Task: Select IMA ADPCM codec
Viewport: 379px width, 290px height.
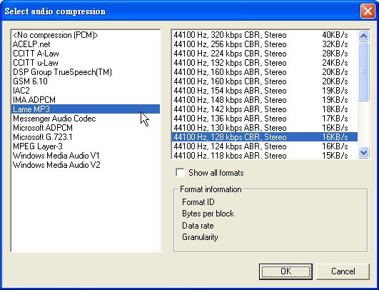Action: pos(86,100)
